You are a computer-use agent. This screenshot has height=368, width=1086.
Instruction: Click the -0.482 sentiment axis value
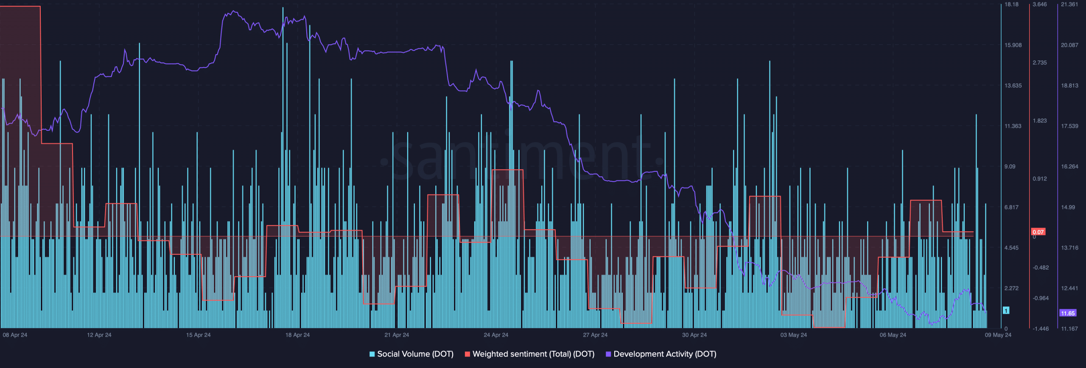click(1041, 267)
